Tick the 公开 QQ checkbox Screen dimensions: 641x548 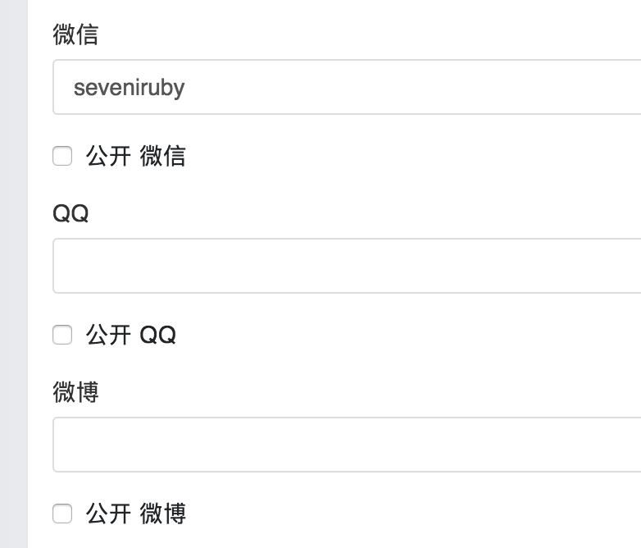(x=62, y=335)
